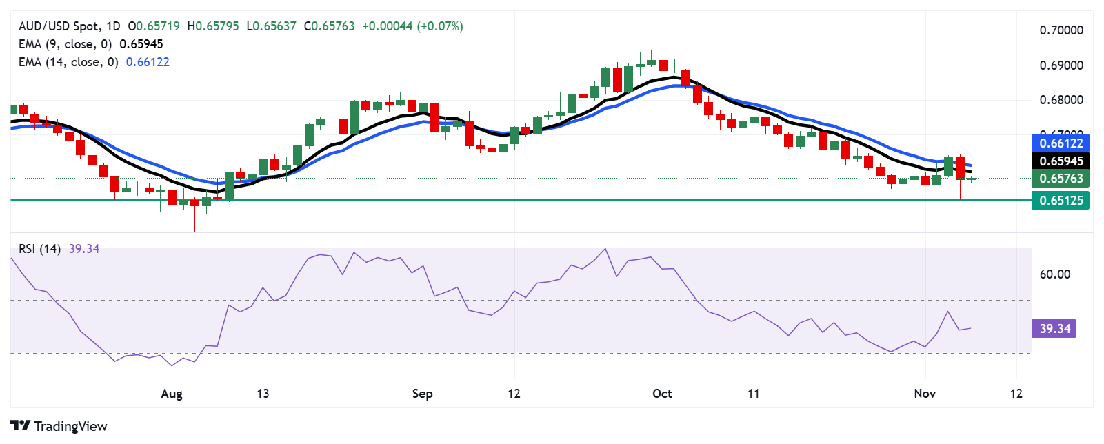
Task: Click the 0.70000 price axis label
Action: [1061, 30]
